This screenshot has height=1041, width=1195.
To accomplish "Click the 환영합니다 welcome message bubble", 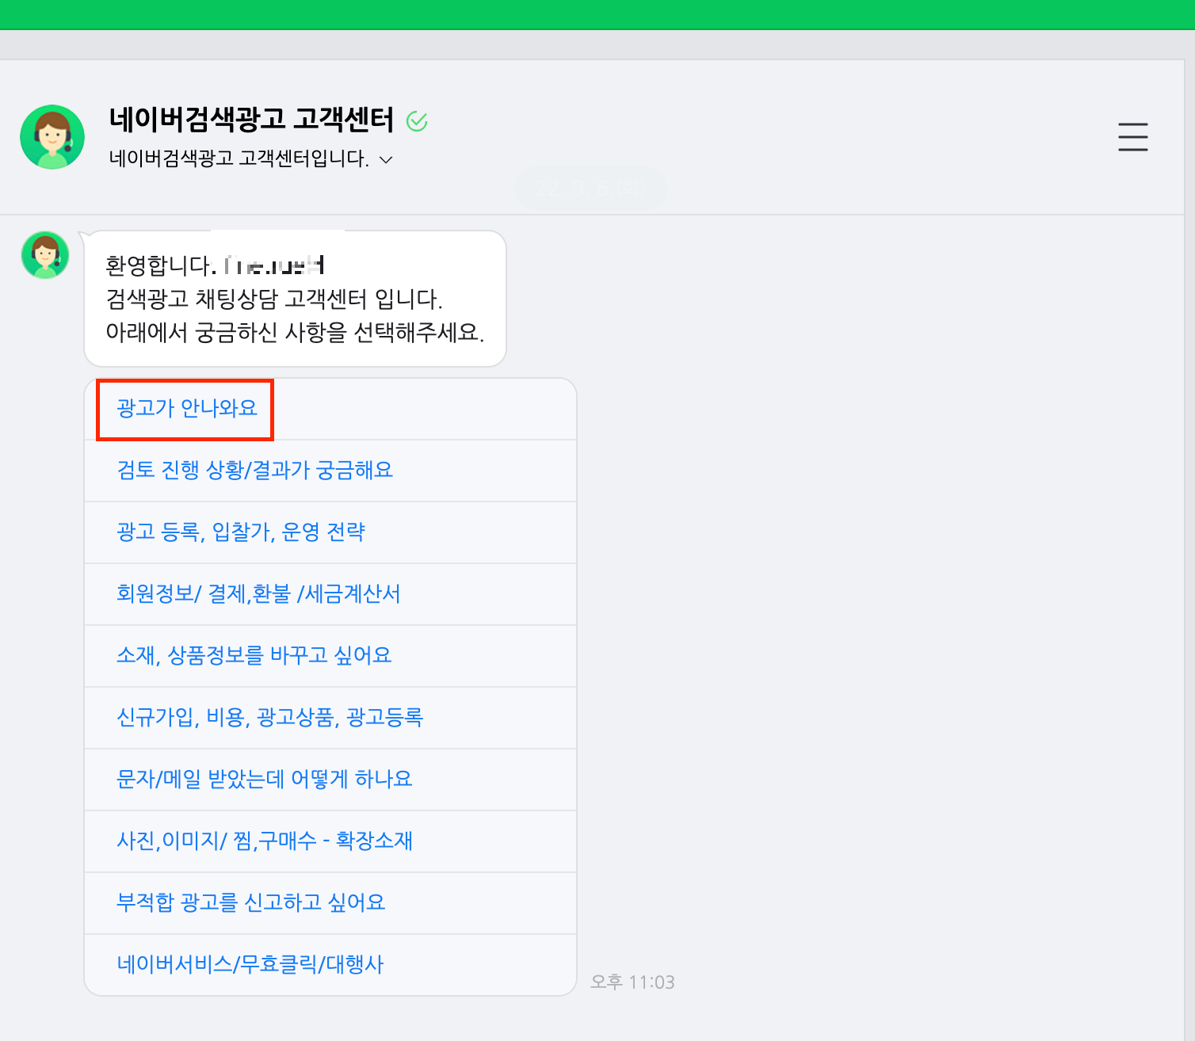I will [295, 299].
